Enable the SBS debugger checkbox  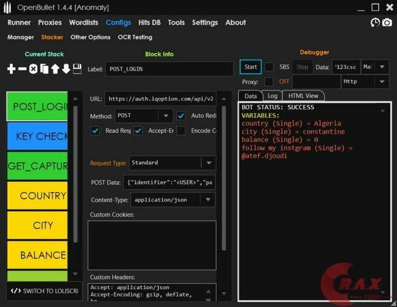coord(269,67)
